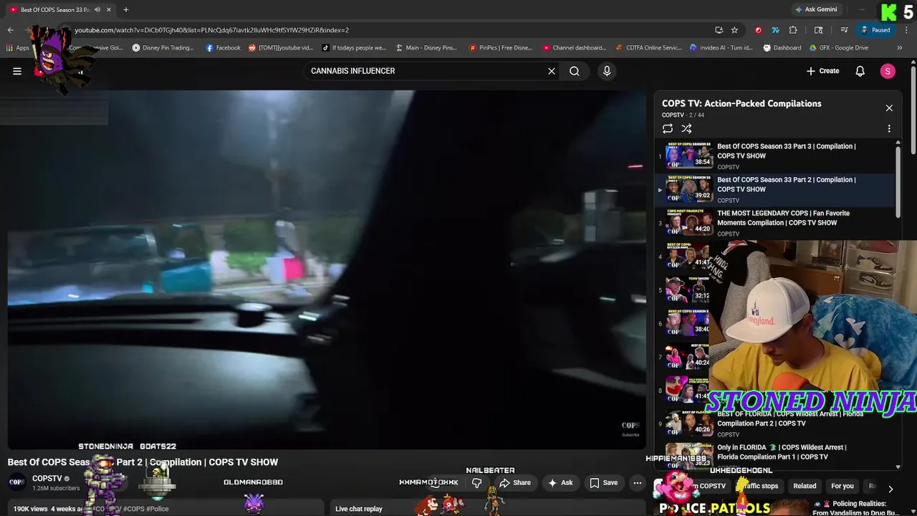Play Best Of COPS Season 33 Part 3

786,151
